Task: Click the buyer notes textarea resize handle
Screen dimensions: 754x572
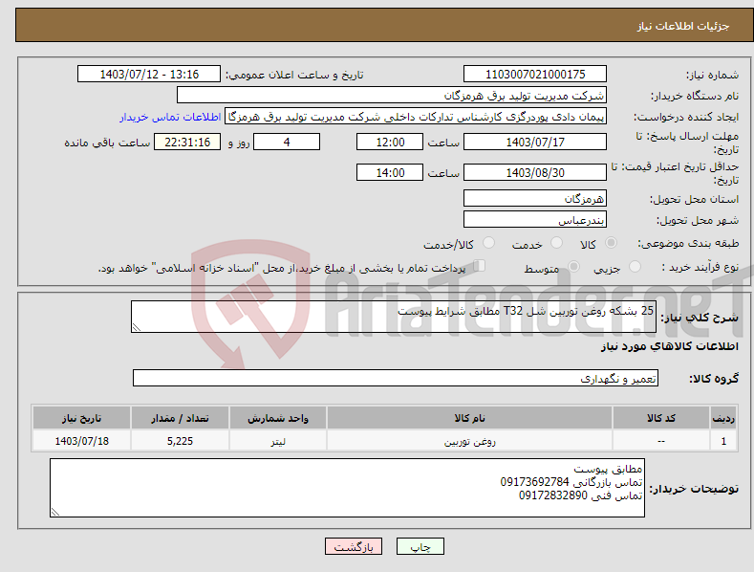Action: pyautogui.click(x=55, y=513)
